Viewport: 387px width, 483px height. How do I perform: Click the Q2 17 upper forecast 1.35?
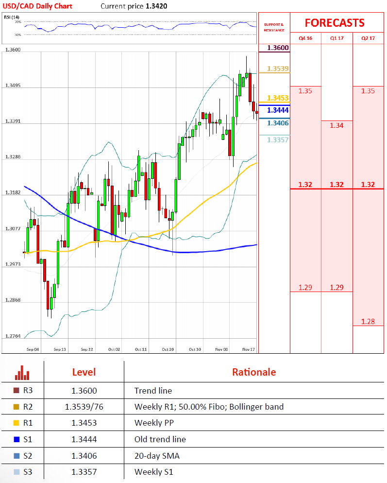point(368,91)
